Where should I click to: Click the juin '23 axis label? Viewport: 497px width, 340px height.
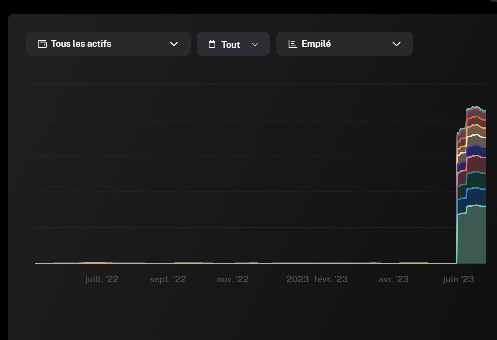(458, 279)
